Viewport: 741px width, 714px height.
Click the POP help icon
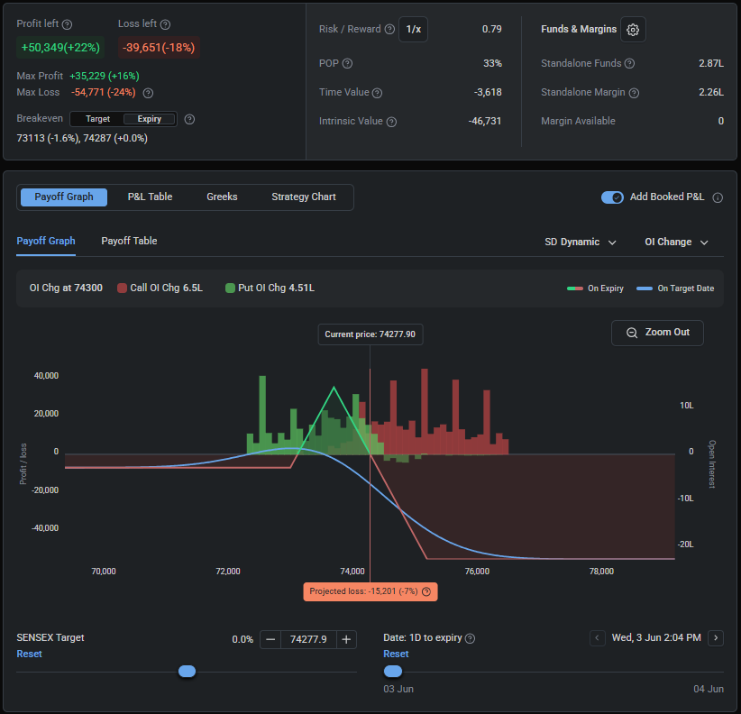(347, 63)
